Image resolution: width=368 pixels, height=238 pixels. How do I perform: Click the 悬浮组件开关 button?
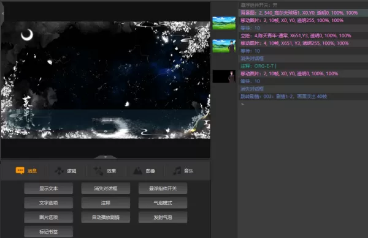click(163, 188)
